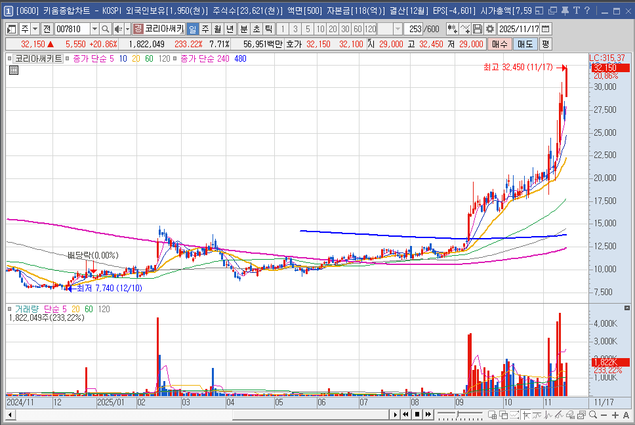Click the 매수 buy button
635x425 pixels.
(500, 44)
